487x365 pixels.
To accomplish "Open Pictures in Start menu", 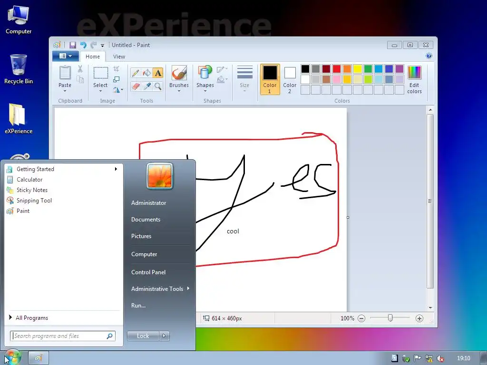I will [x=141, y=236].
